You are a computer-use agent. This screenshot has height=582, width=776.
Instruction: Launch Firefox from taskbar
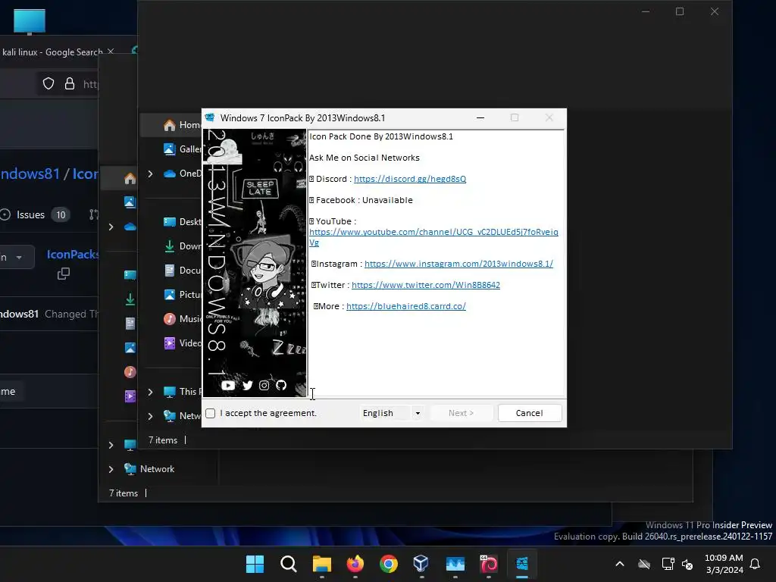click(355, 564)
